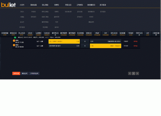Open 공지사항 submenu link
The image size is (161, 116).
(x=80, y=12)
